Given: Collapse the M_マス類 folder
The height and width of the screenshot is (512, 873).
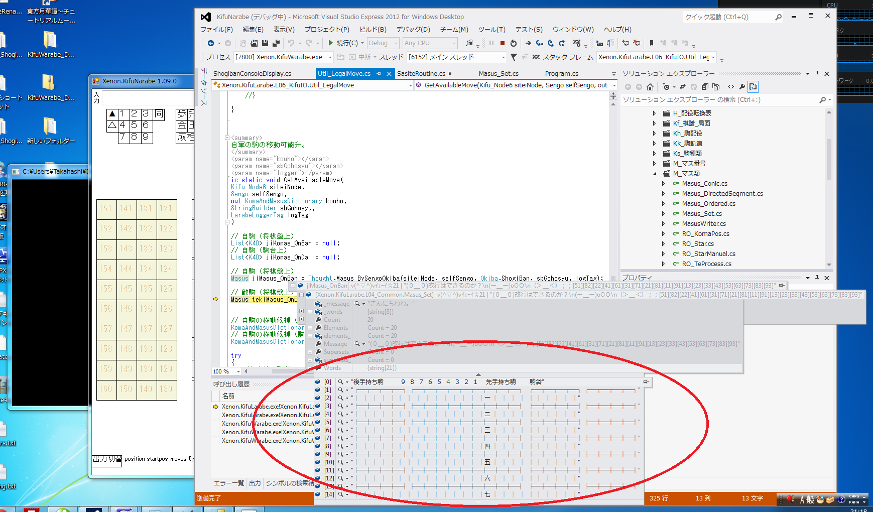Looking at the screenshot, I should pyautogui.click(x=654, y=174).
